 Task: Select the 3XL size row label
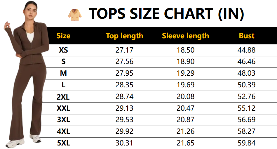point(63,120)
